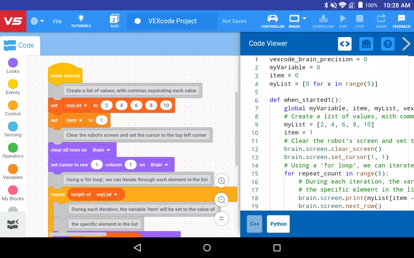Click code line 'def when_started1():'
This screenshot has width=414, height=258.
click(x=305, y=100)
